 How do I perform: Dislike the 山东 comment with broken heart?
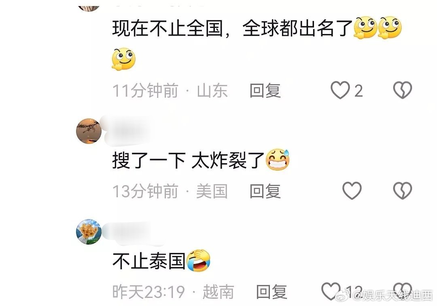403,90
